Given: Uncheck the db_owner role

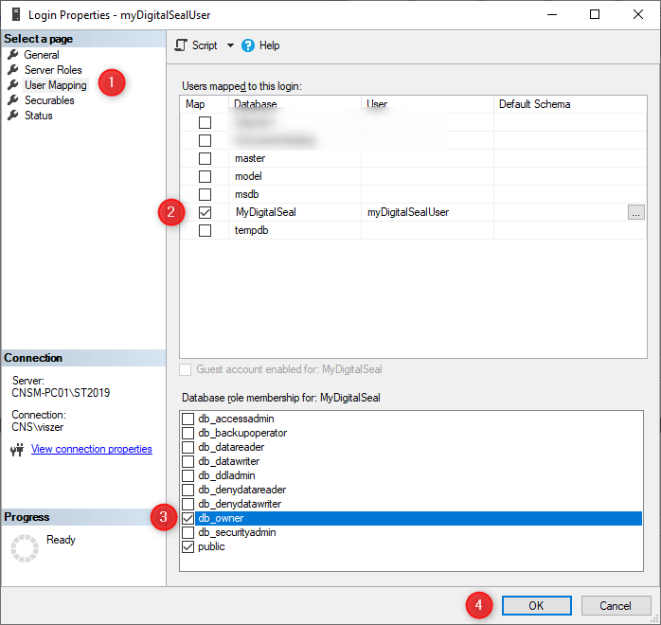Looking at the screenshot, I should pyautogui.click(x=188, y=518).
